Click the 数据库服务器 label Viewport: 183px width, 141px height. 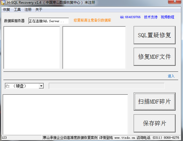[x=14, y=21]
